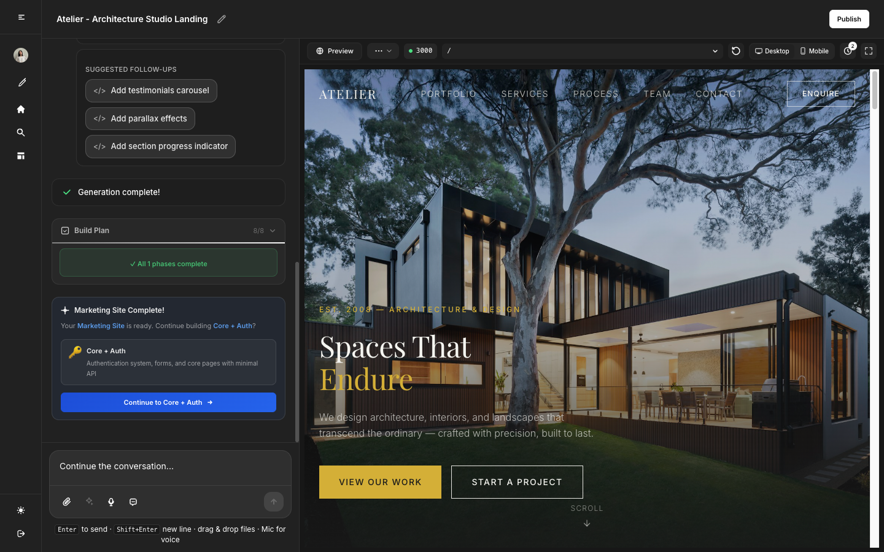Attach a file with the paperclip icon
Image resolution: width=884 pixels, height=552 pixels.
point(66,502)
